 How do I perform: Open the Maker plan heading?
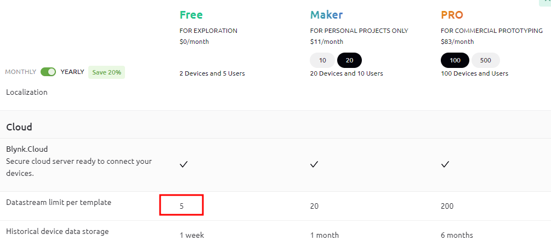(326, 15)
